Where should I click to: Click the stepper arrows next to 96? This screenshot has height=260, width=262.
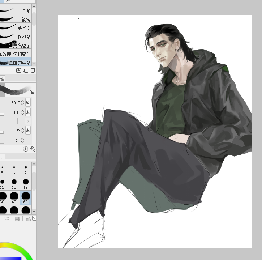coord(22,131)
